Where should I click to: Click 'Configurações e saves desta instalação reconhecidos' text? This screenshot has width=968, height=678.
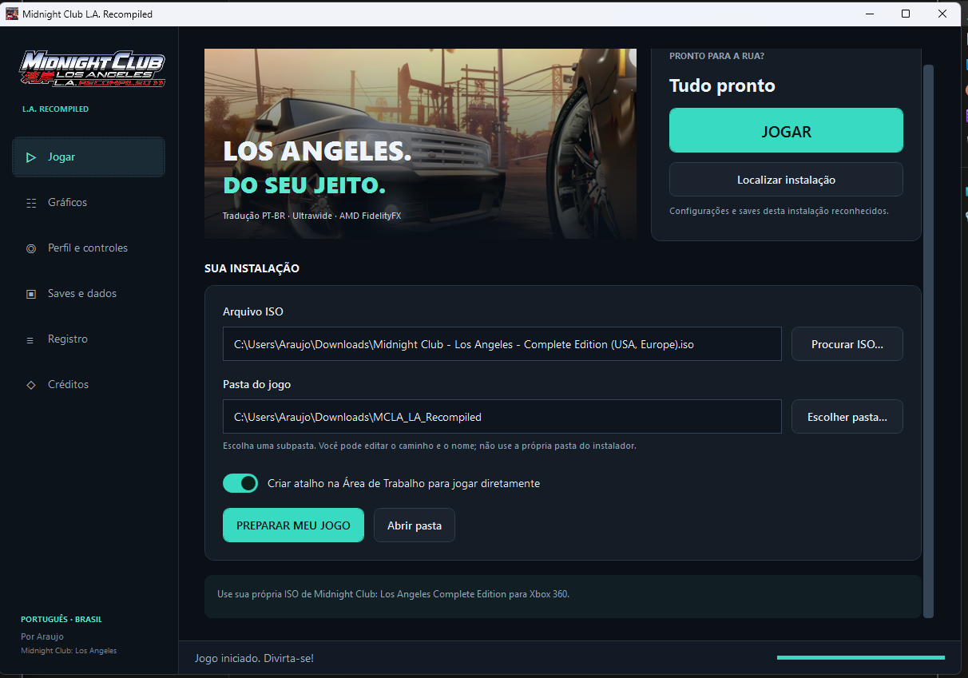point(779,212)
